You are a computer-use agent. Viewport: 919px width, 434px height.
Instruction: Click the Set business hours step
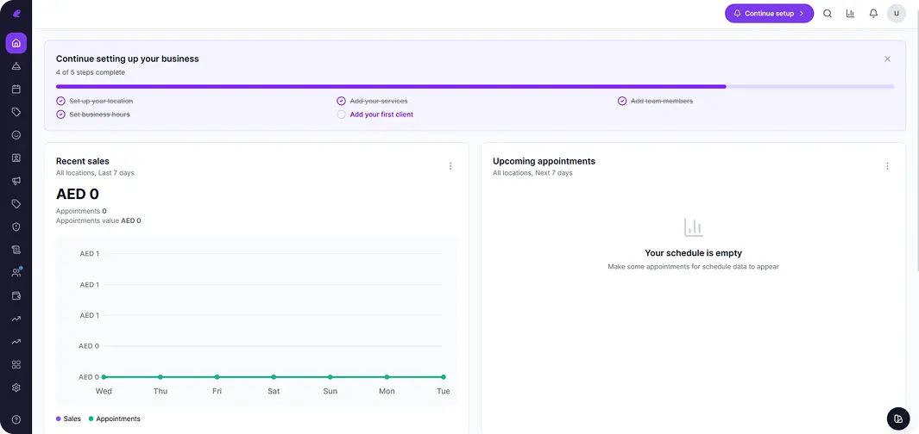point(99,115)
